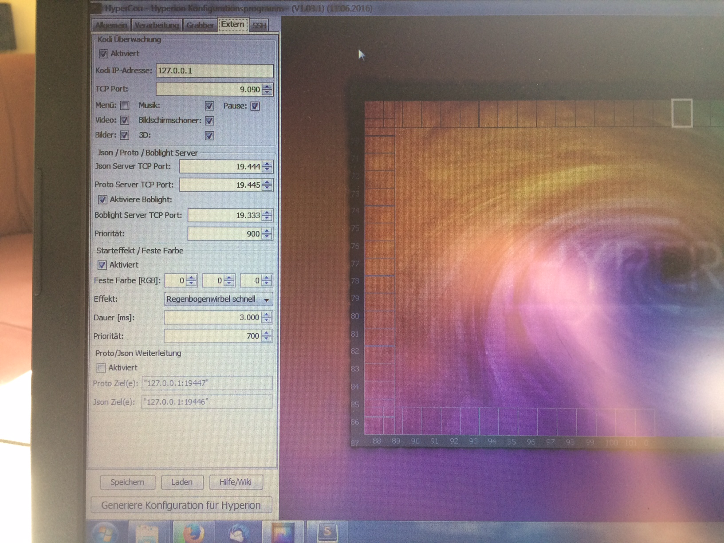The image size is (724, 543).
Task: Adjust the Dauer [ms] spinner
Action: tap(267, 318)
